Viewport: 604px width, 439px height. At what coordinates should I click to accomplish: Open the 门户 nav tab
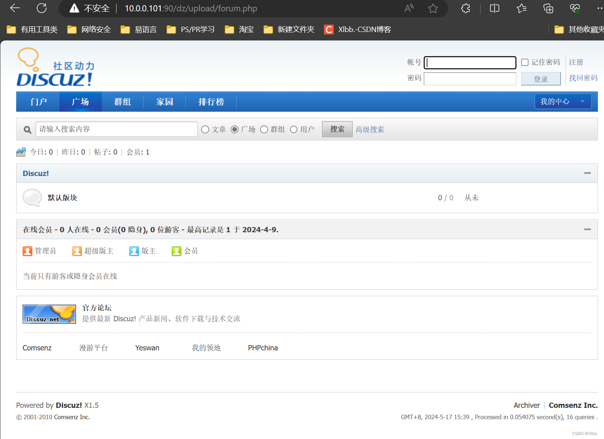point(39,102)
